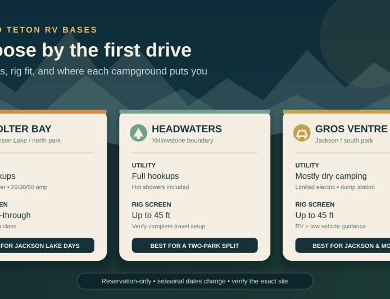Click 'Up to 45 ft' in Headwaters card

pos(151,215)
